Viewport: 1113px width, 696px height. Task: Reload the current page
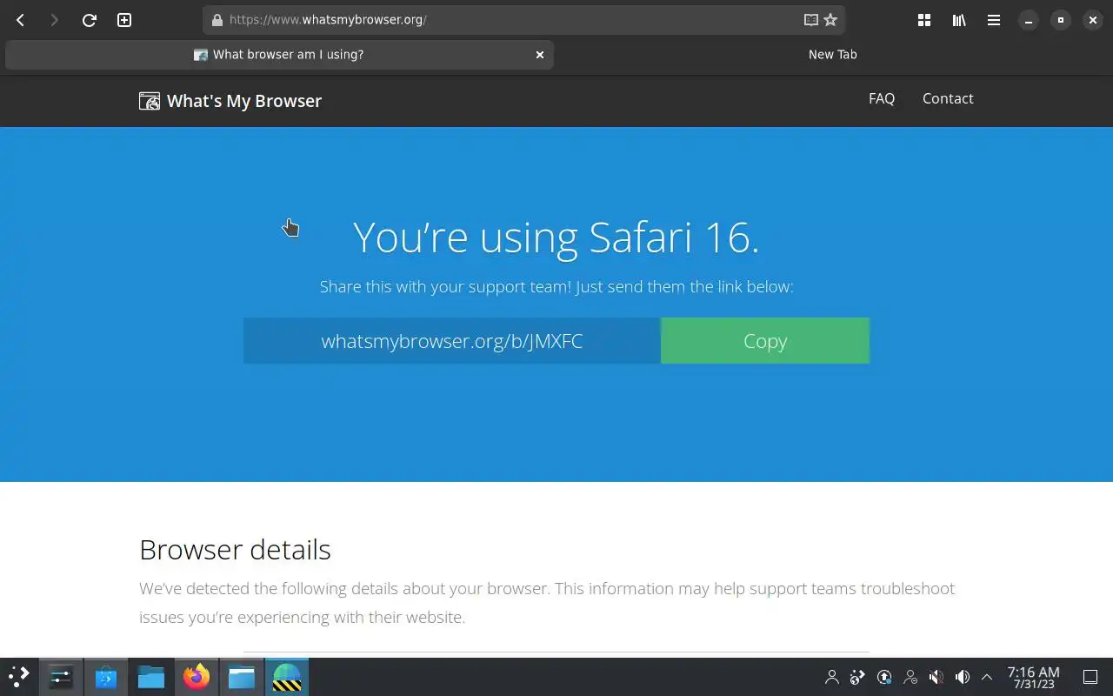tap(89, 20)
